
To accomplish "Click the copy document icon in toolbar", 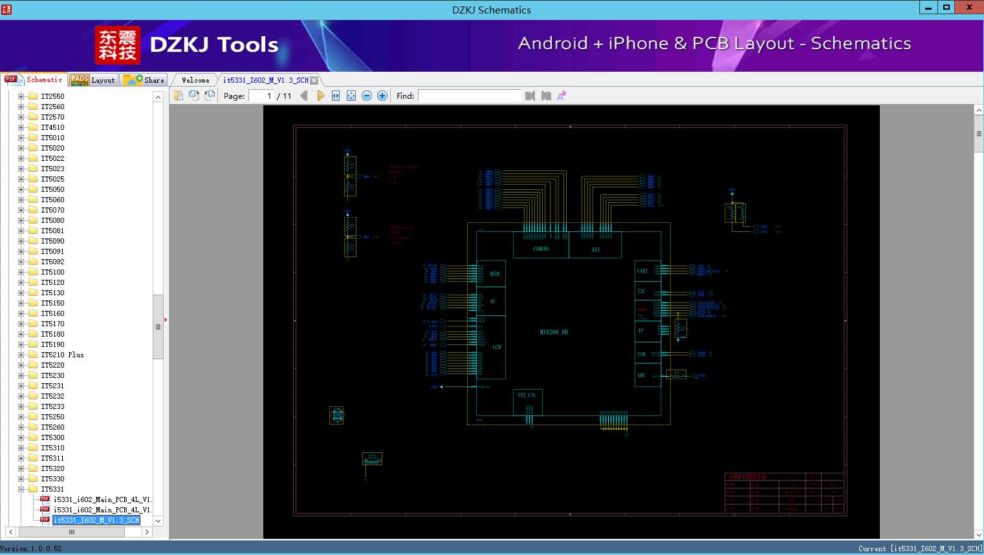I will tap(179, 96).
